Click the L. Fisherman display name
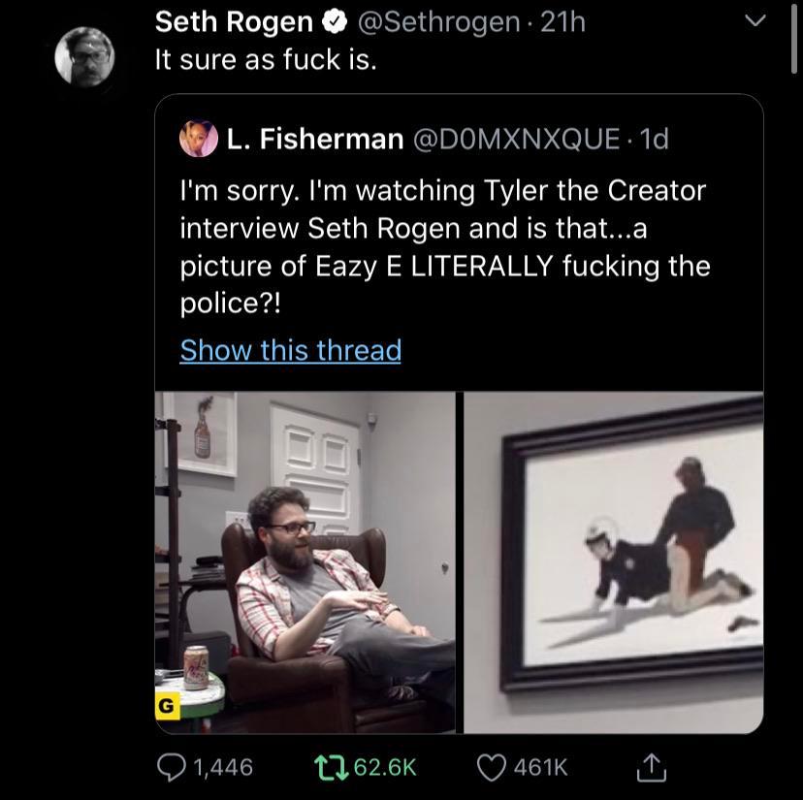The height and width of the screenshot is (800, 803). click(x=315, y=140)
